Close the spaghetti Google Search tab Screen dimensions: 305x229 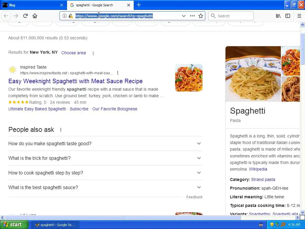pyautogui.click(x=129, y=5)
